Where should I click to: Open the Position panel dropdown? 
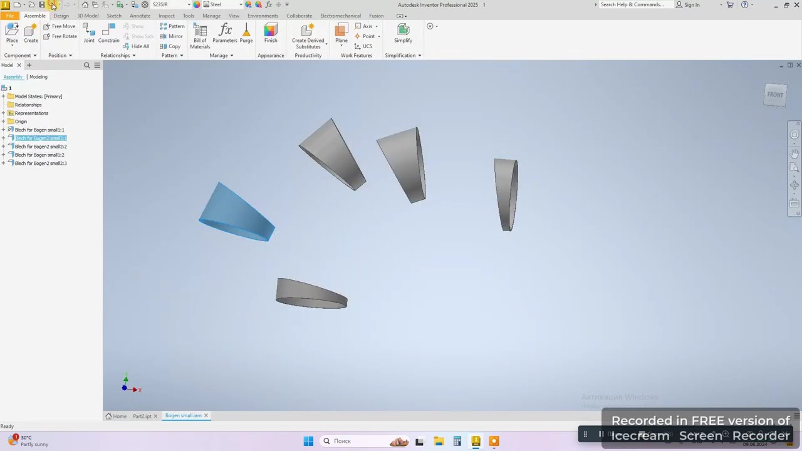tap(60, 56)
